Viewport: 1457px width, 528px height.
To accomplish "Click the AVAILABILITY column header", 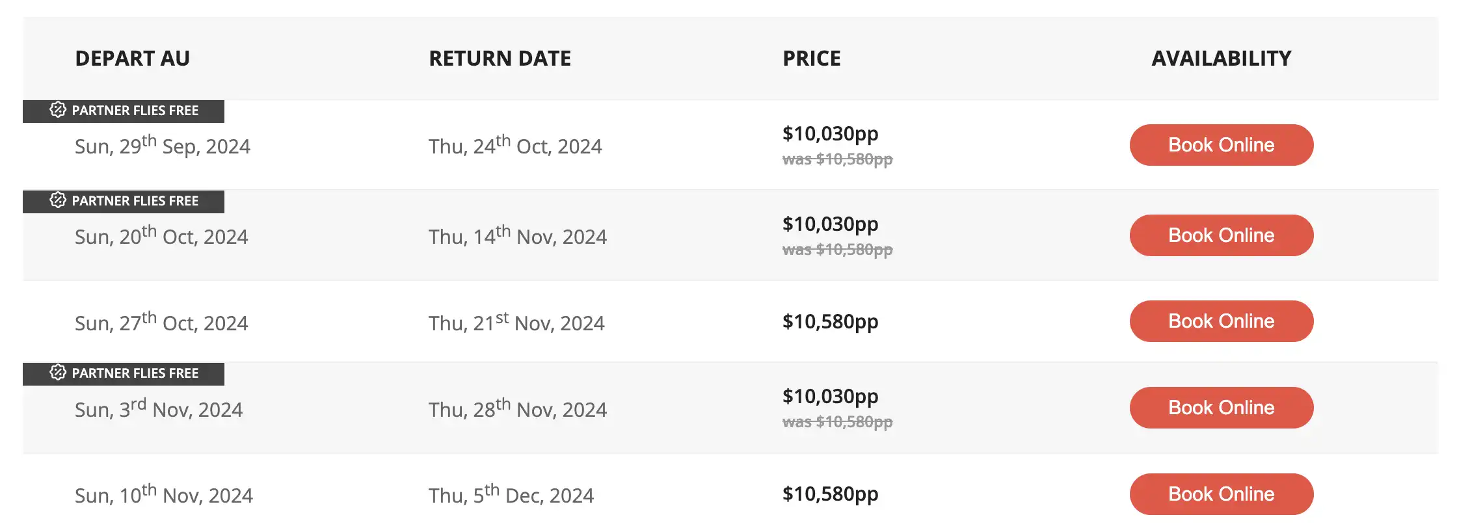I will click(1221, 59).
